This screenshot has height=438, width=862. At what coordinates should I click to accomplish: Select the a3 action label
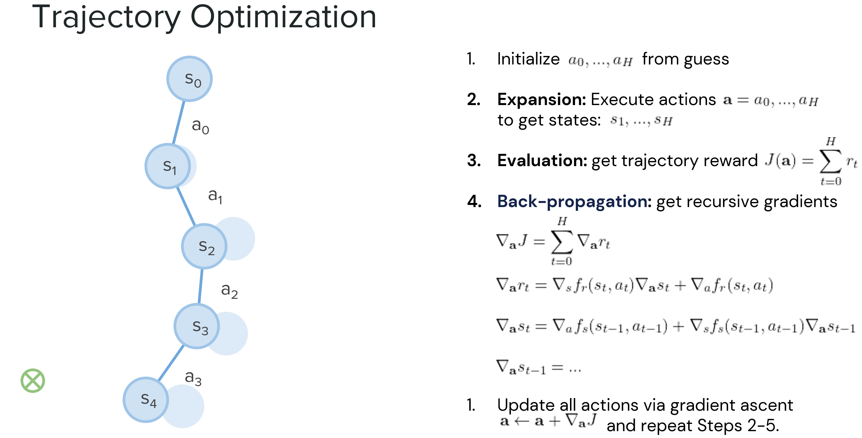[193, 378]
